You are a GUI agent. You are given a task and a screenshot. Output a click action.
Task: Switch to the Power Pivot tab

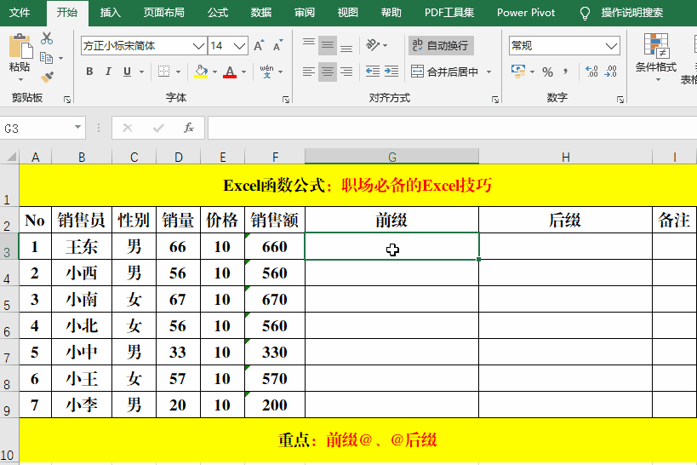526,13
